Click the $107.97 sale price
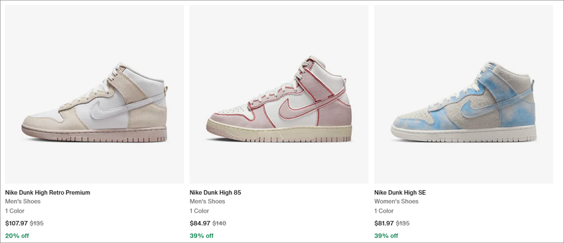The width and height of the screenshot is (564, 243). click(x=17, y=223)
